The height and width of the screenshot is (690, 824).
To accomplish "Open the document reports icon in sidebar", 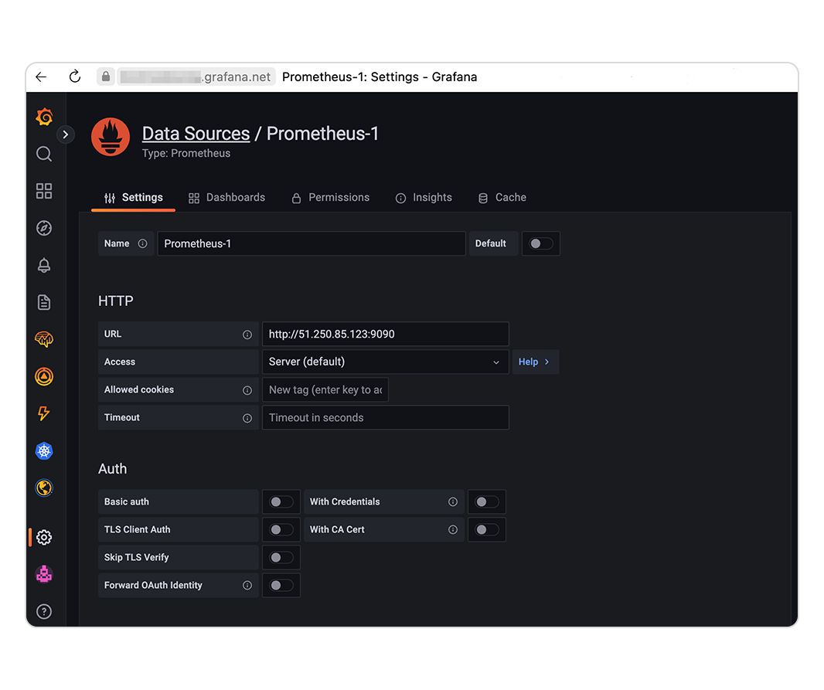I will pos(44,302).
